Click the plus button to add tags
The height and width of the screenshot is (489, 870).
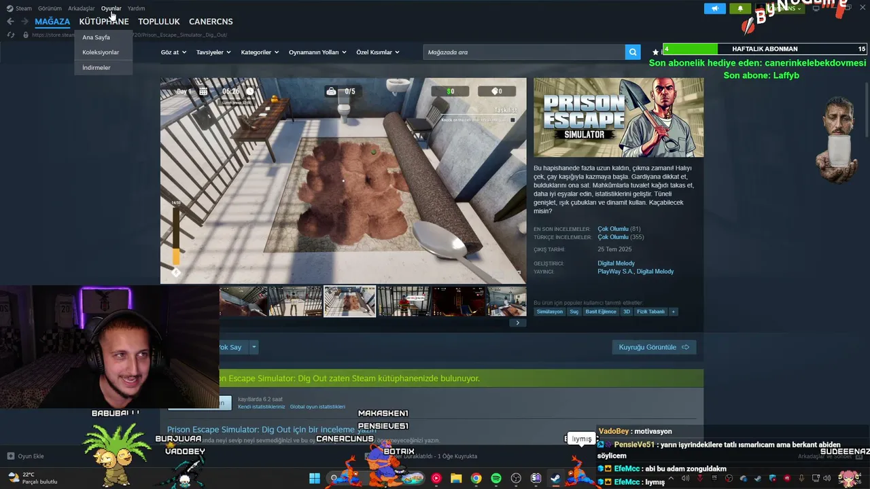(674, 312)
